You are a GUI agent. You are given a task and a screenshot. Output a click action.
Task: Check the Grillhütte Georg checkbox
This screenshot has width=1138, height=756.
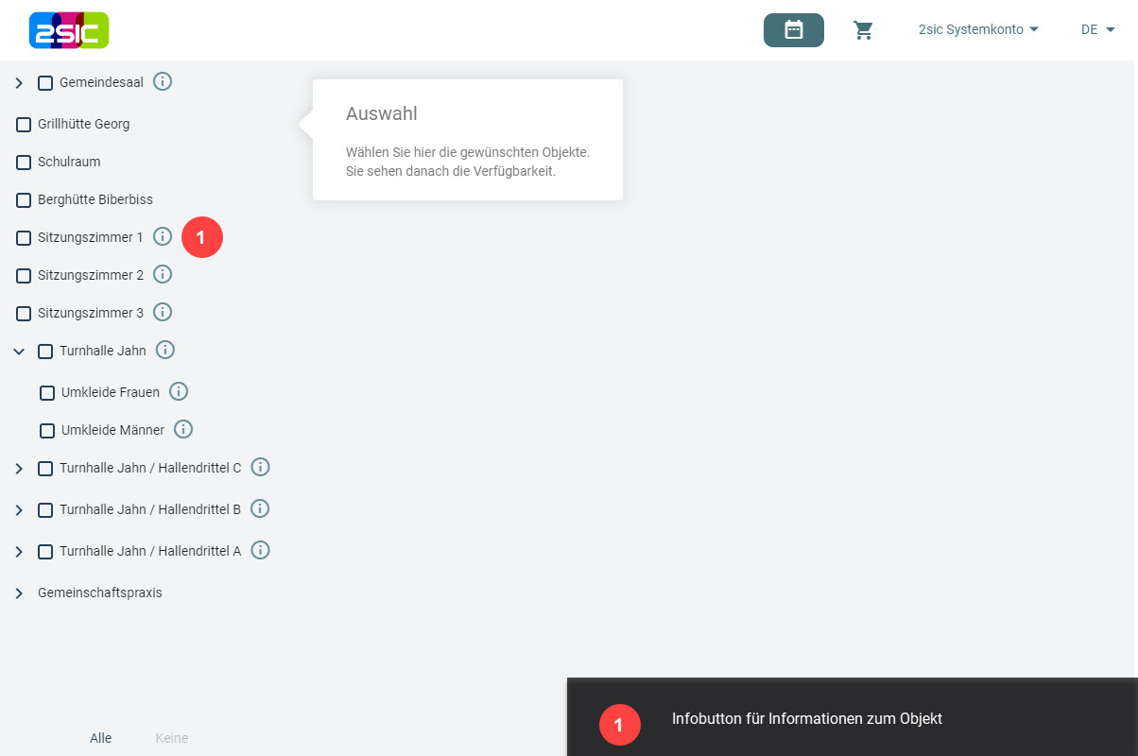(24, 125)
